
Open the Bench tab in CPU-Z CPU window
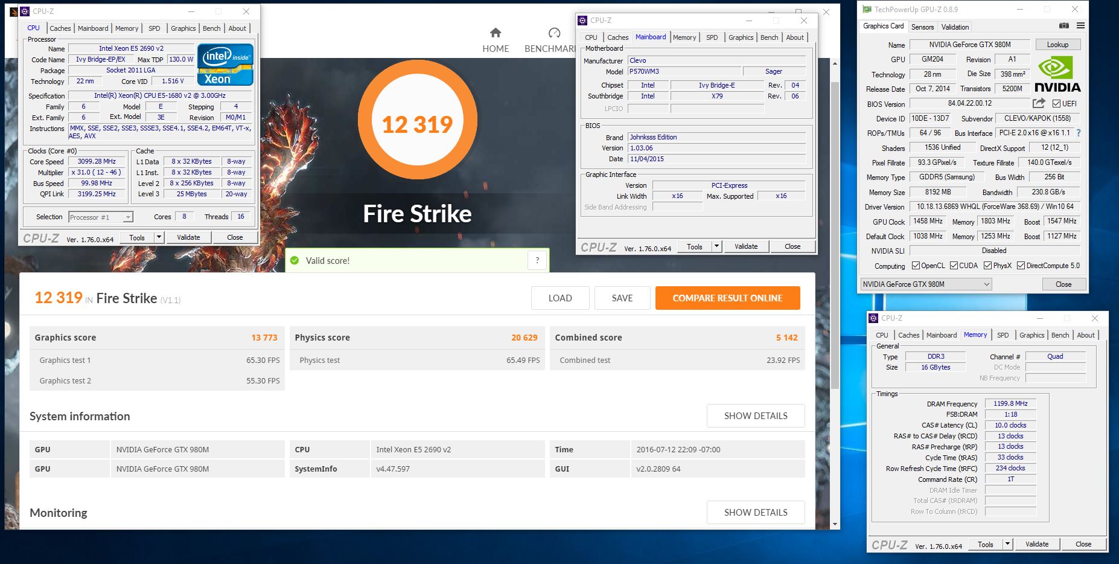pyautogui.click(x=211, y=28)
